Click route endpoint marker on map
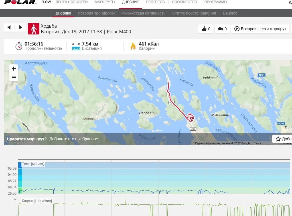 (x=191, y=118)
